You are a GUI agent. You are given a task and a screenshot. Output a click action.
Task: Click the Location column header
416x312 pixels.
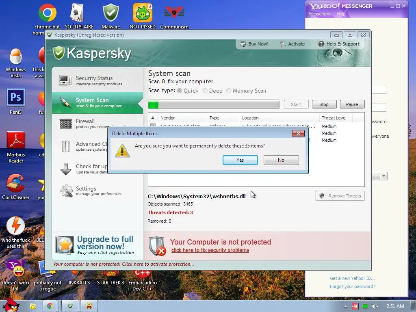[x=279, y=118]
